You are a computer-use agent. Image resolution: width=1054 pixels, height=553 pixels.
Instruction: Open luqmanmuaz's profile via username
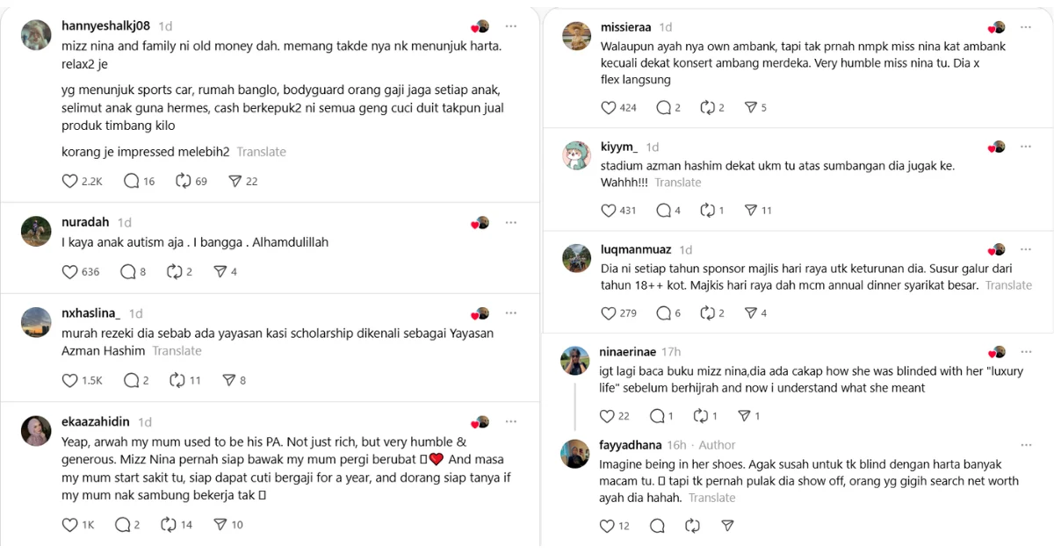pos(637,250)
